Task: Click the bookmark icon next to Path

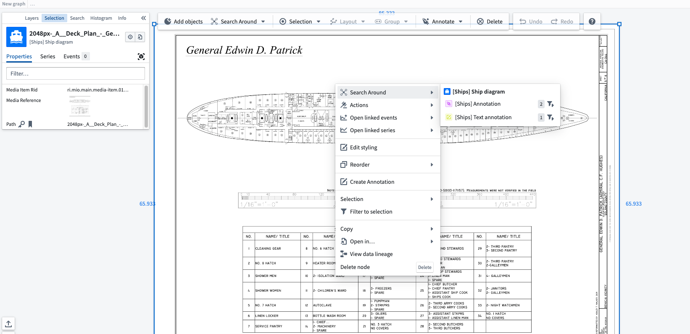Action: tap(30, 124)
